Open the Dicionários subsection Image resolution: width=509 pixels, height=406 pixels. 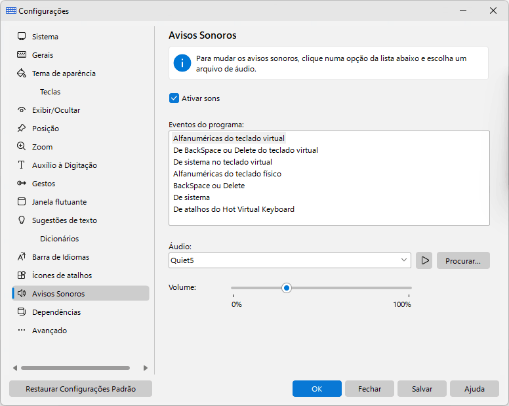coord(60,239)
